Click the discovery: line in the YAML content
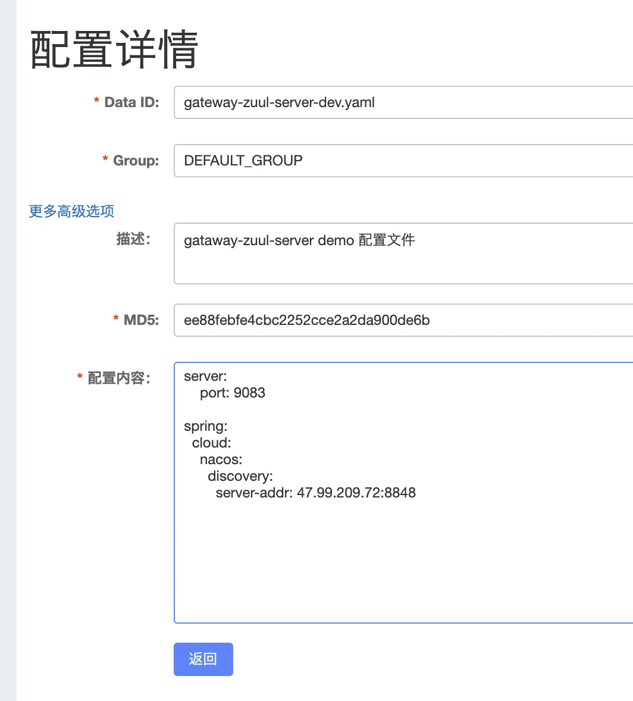The width and height of the screenshot is (633, 701). click(240, 476)
